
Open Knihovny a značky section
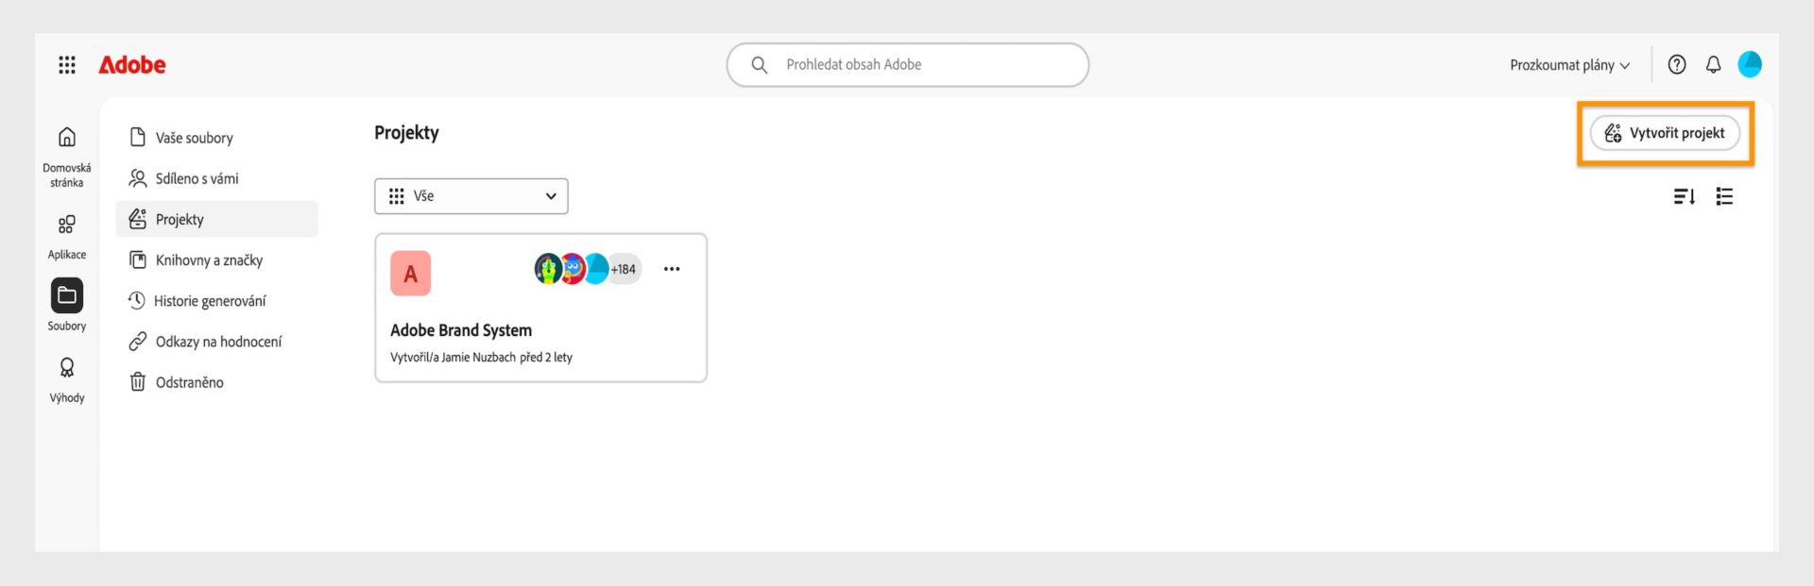pyautogui.click(x=210, y=260)
